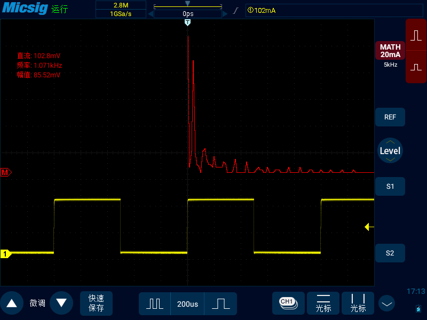Shift waveform left with left arrow
Image resolution: width=427 pixels, height=320 pixels.
tap(151, 14)
